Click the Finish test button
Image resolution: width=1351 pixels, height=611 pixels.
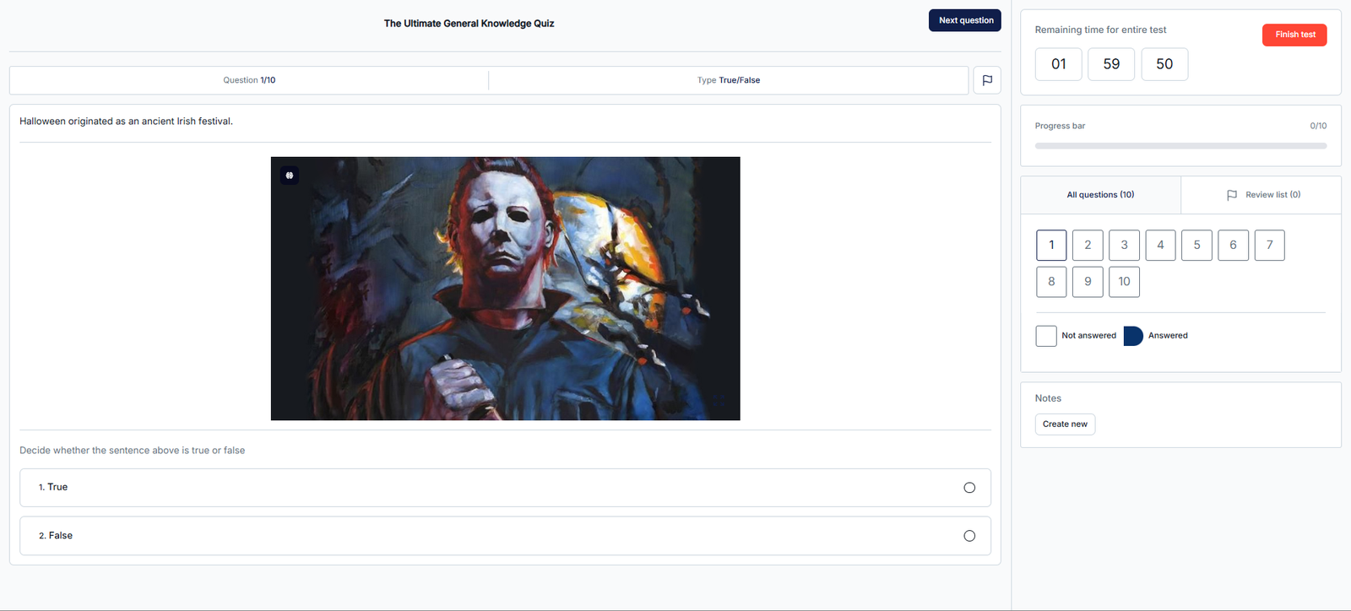[1294, 35]
